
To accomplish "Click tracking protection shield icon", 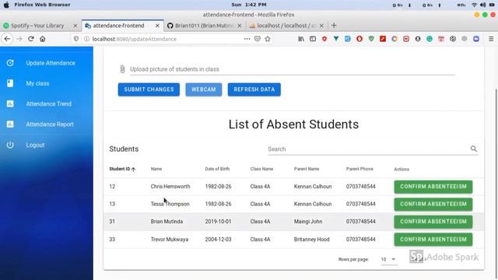I will (x=76, y=39).
